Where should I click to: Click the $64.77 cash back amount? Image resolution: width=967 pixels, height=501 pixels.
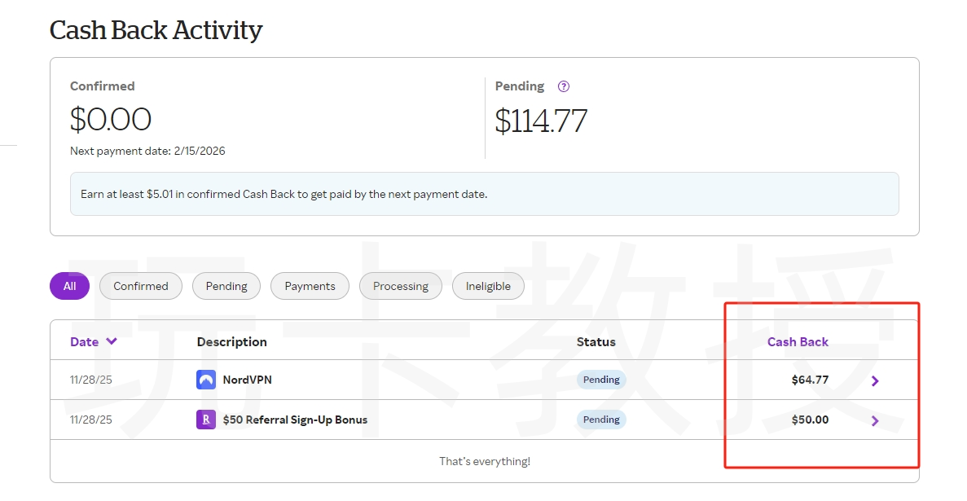[810, 380]
